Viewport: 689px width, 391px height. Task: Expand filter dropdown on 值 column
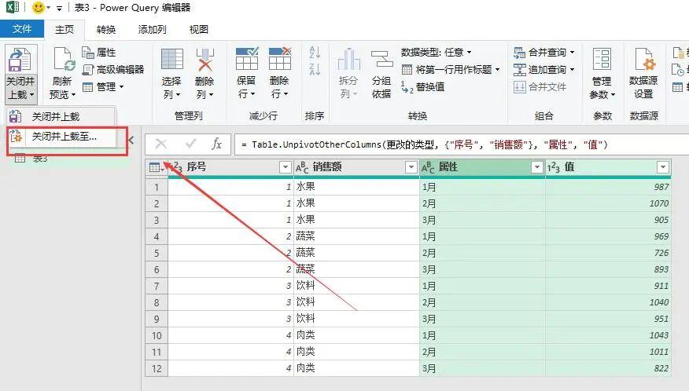click(x=662, y=167)
